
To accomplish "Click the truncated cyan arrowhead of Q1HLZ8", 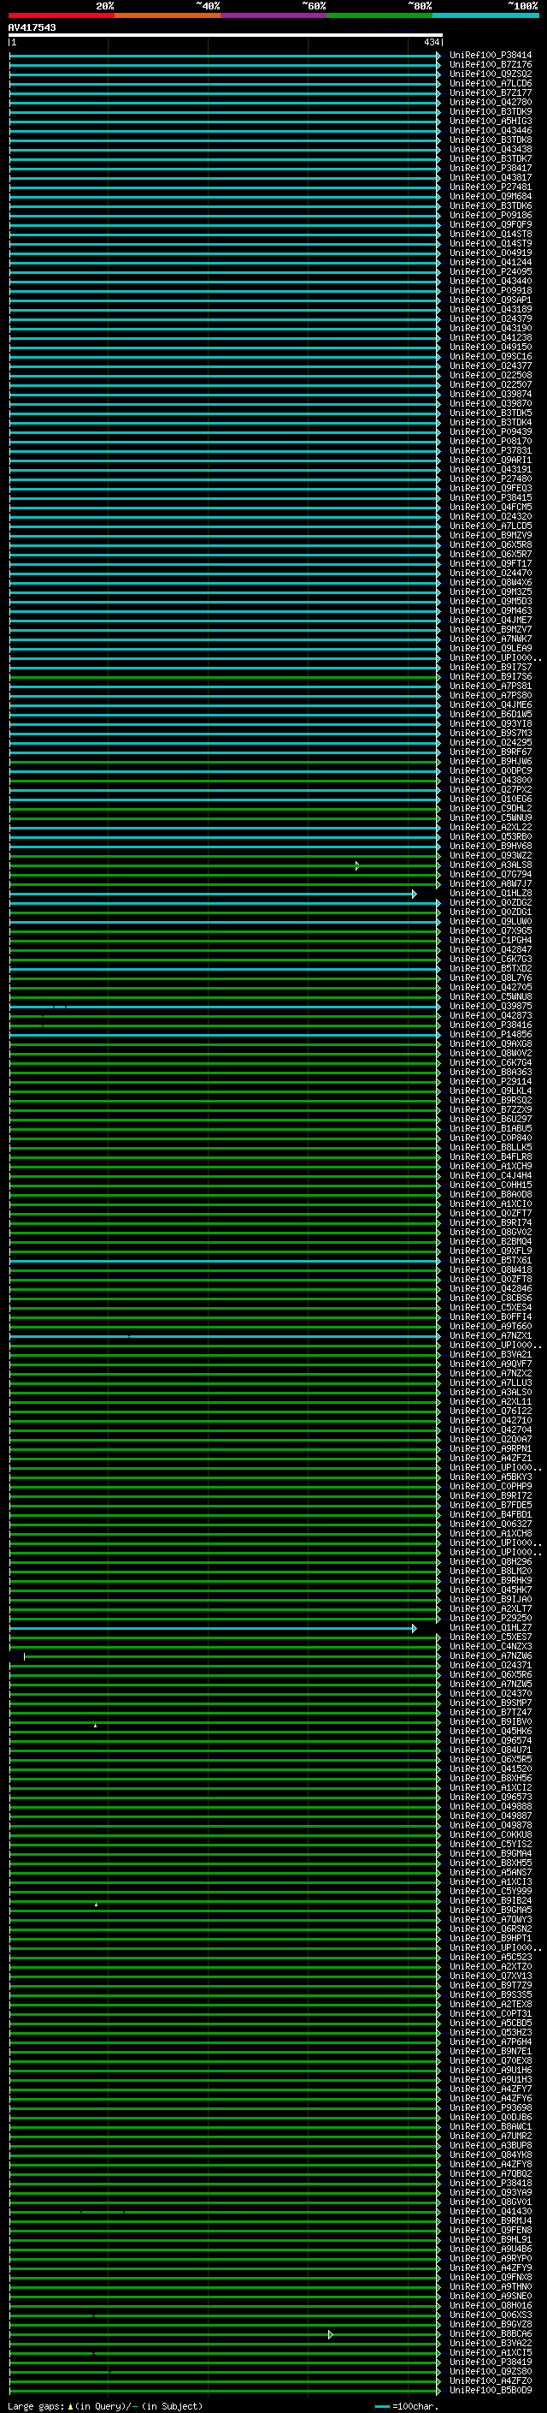I will [415, 894].
